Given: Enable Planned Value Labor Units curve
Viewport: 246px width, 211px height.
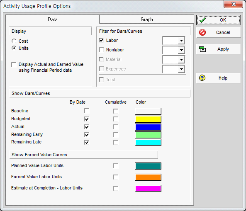Looking at the screenshot, I should [x=116, y=166].
